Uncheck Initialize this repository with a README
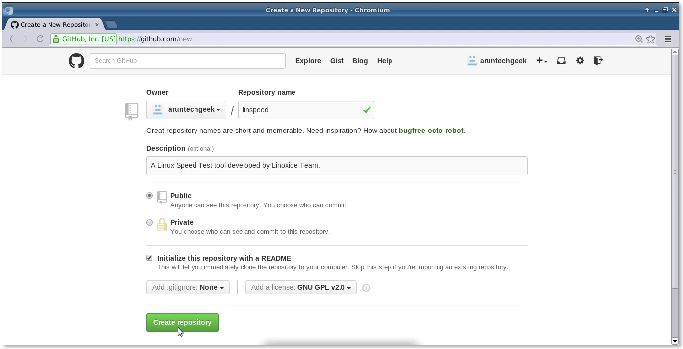Viewport: 683px width, 349px height. pyautogui.click(x=149, y=258)
